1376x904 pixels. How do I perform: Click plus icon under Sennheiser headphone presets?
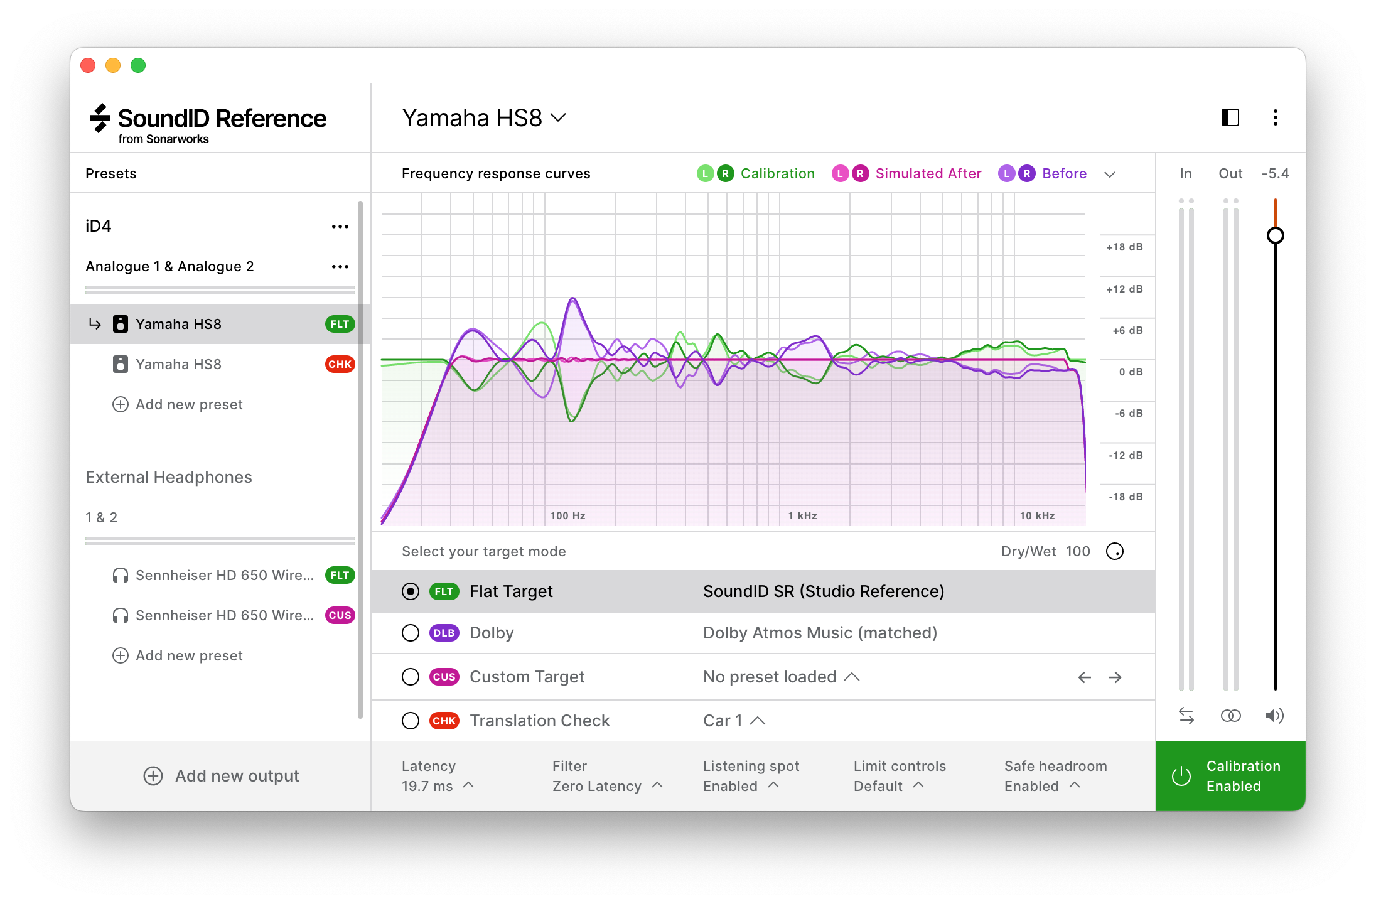pyautogui.click(x=121, y=655)
